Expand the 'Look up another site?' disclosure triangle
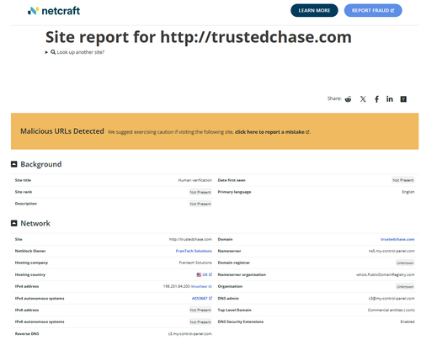Viewport: 421px width, 340px height. pos(46,52)
